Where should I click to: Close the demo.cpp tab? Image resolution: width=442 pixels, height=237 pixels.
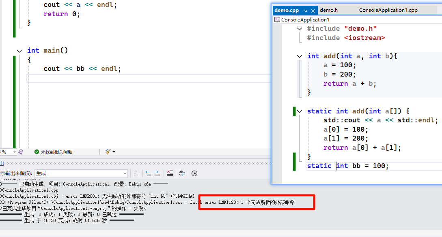pyautogui.click(x=313, y=11)
